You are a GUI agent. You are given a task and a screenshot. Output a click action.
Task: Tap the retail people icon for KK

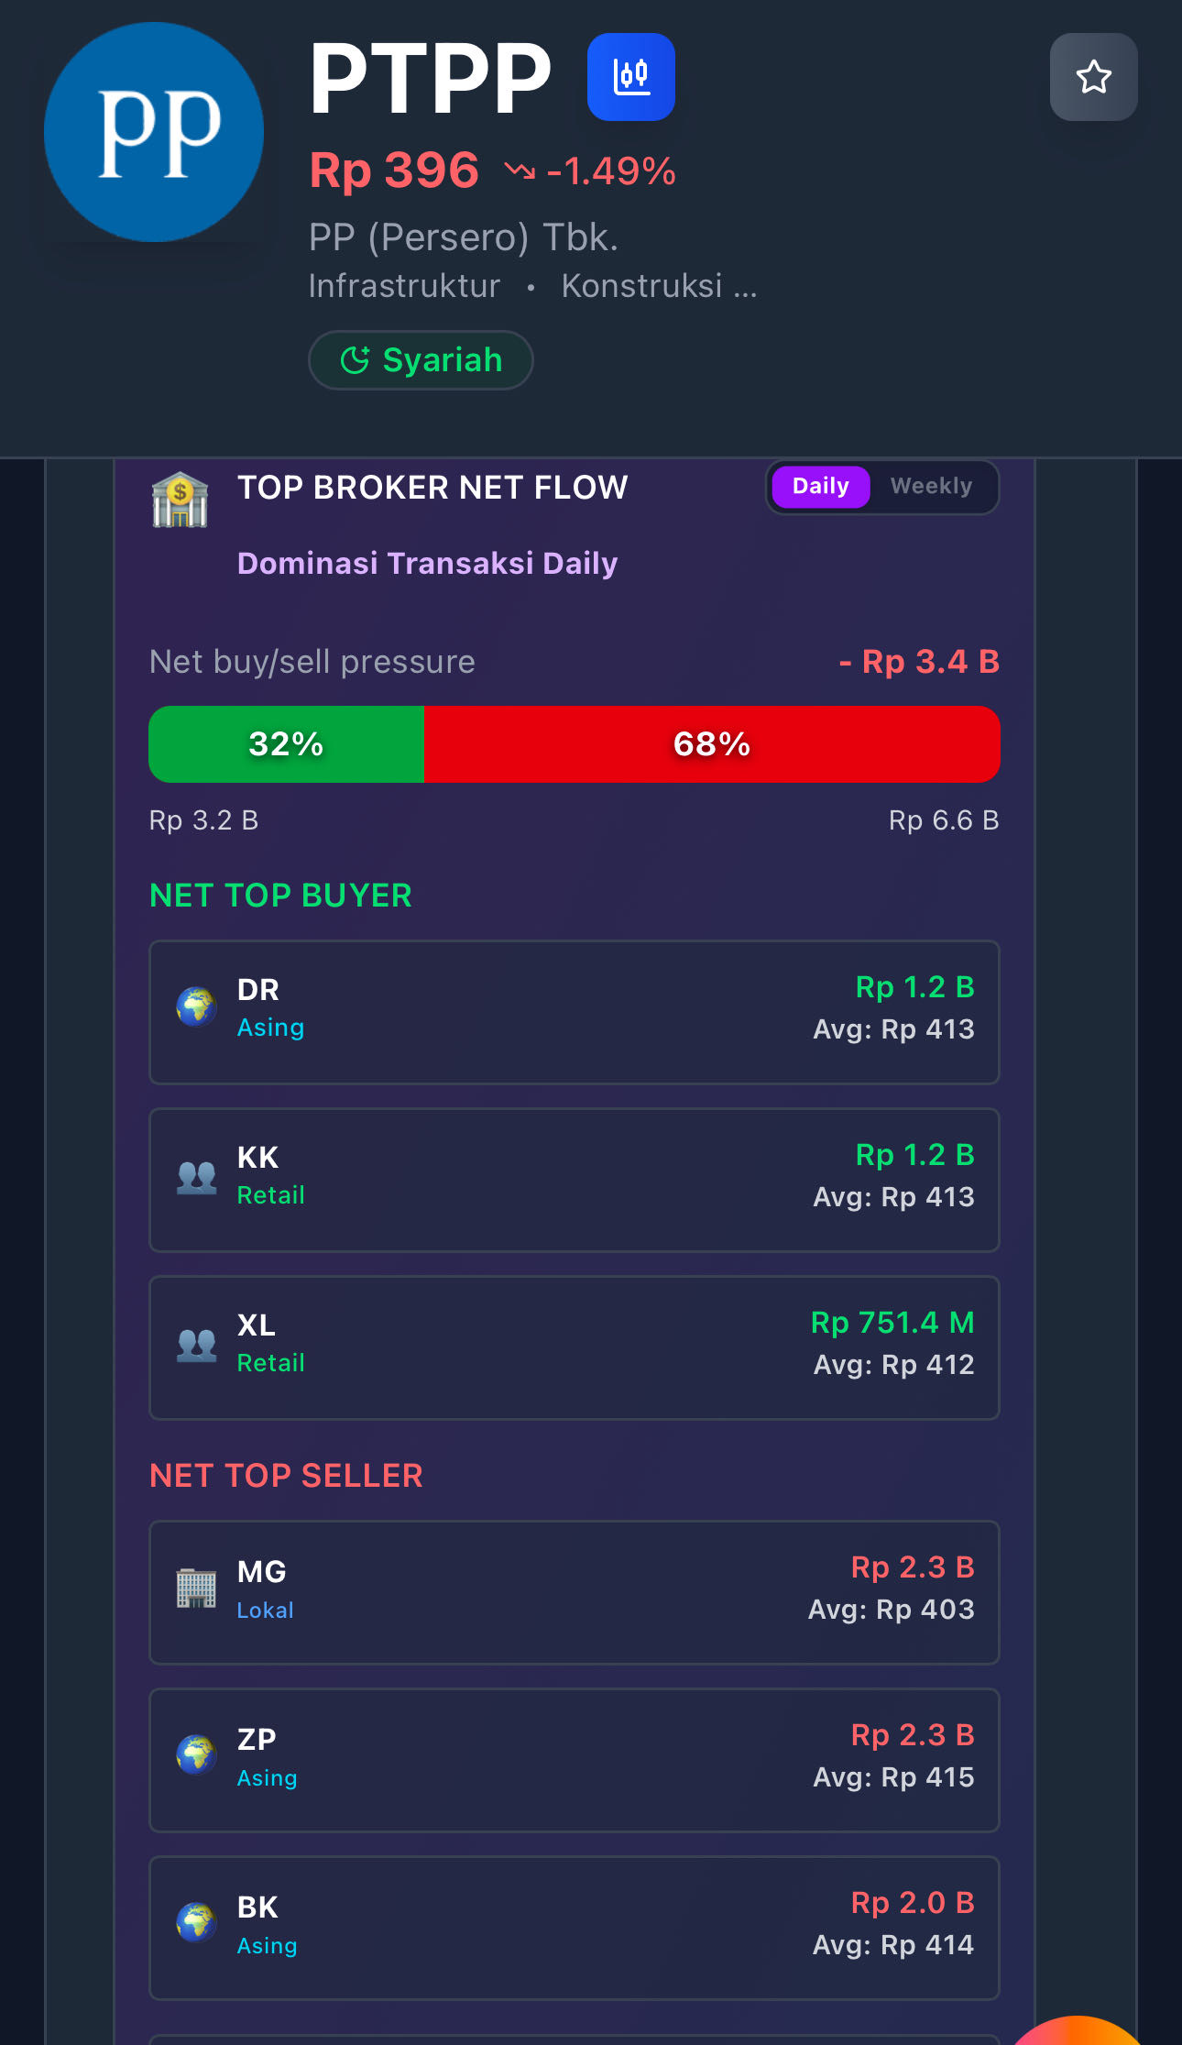click(x=196, y=1176)
